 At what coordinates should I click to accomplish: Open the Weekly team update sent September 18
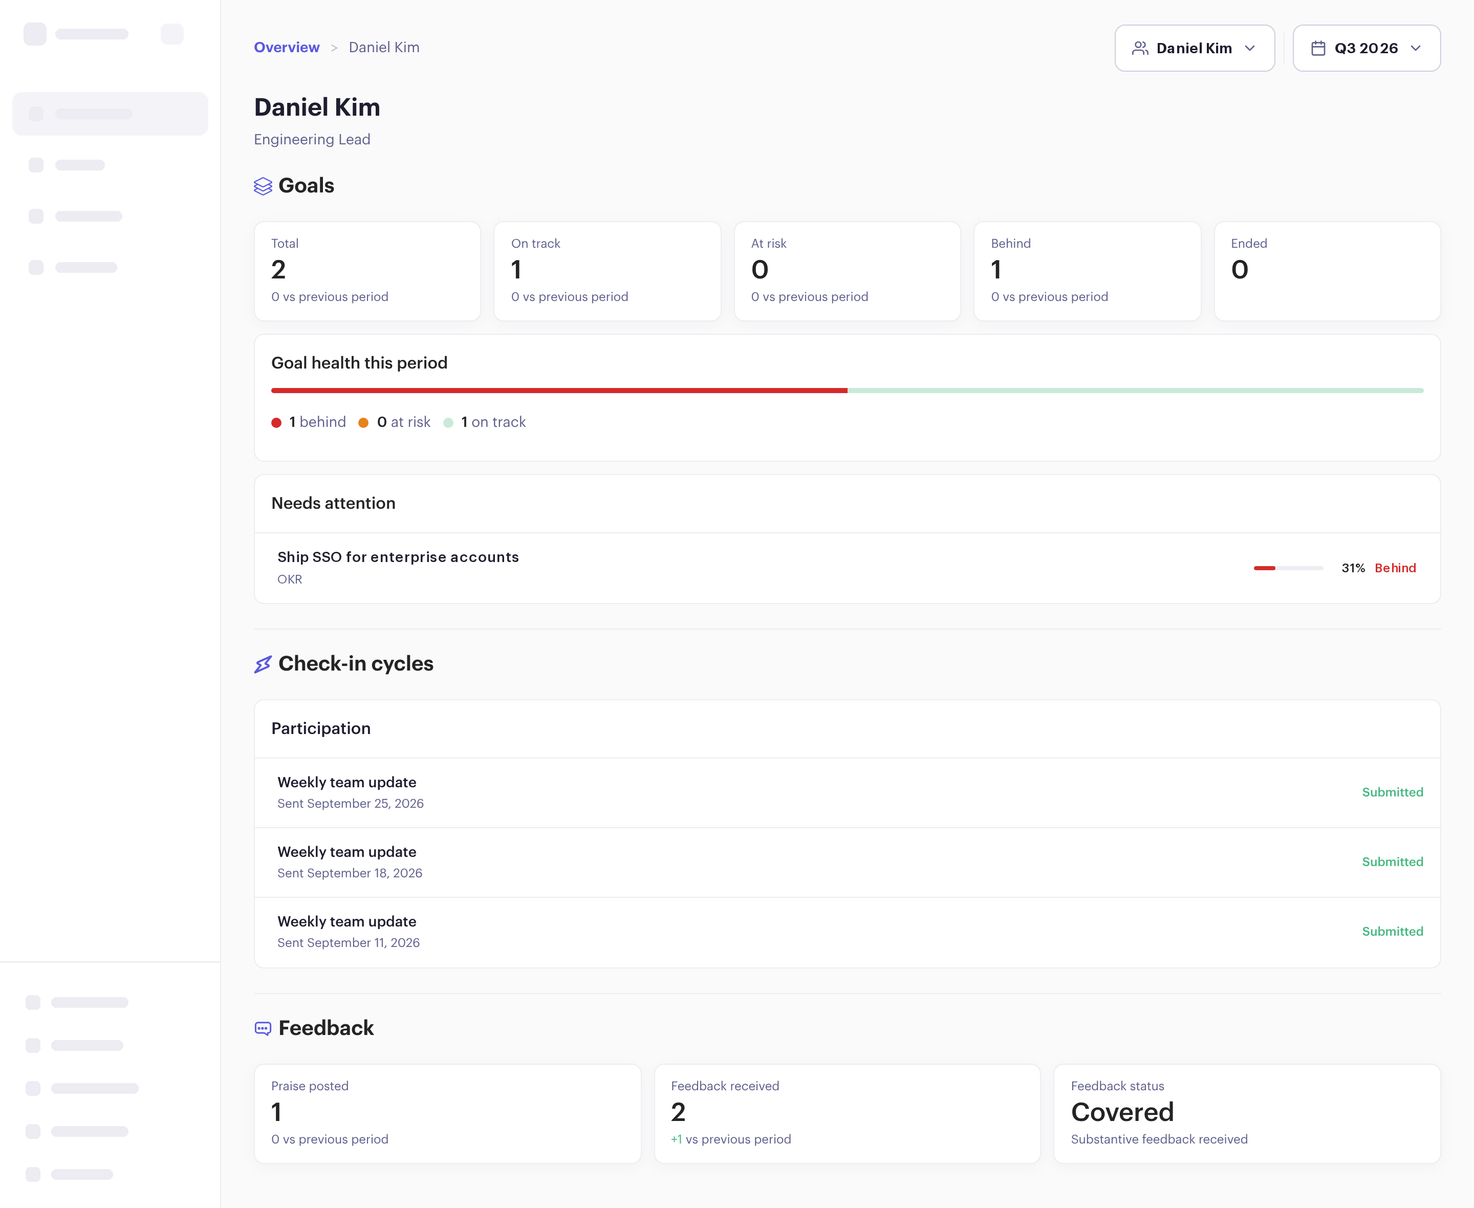coord(847,862)
